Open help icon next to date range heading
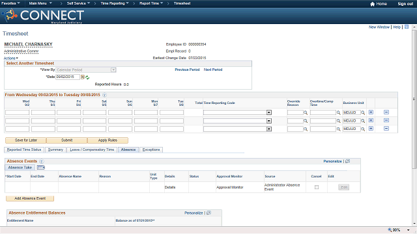This screenshot has height=234, width=417. coord(104,95)
